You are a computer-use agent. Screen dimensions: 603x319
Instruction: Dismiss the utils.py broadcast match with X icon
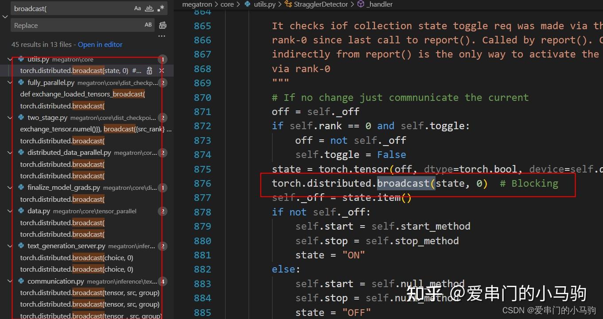[x=162, y=70]
